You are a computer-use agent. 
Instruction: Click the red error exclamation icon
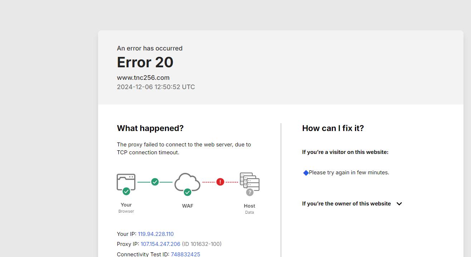click(x=220, y=182)
